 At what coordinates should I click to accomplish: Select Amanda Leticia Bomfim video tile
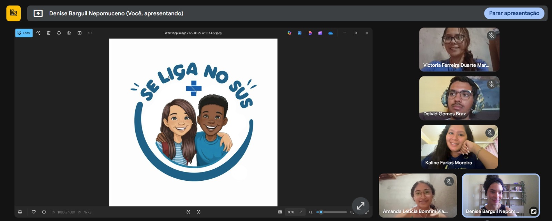(418, 196)
